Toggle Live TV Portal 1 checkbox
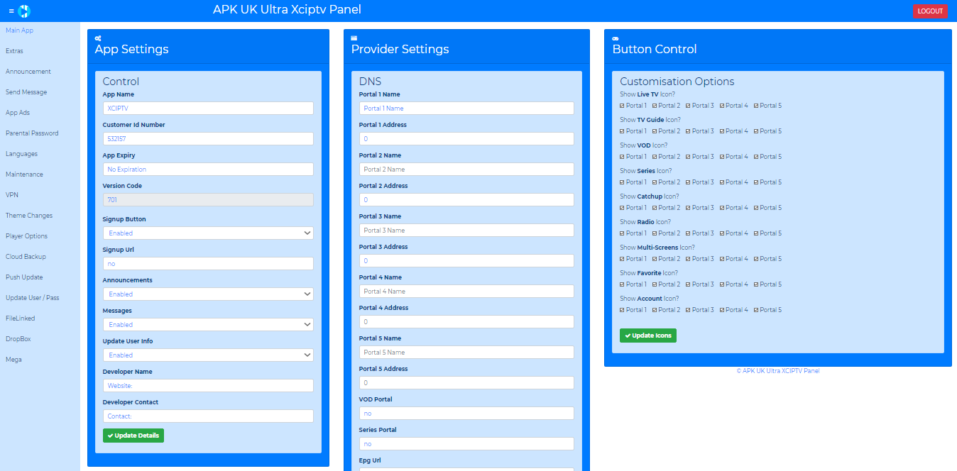The image size is (957, 471). tap(623, 106)
